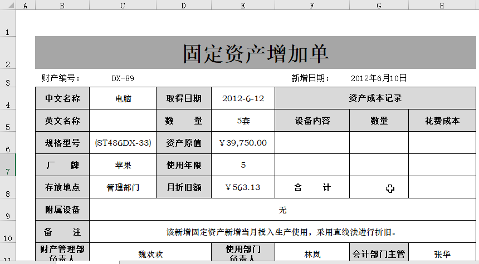The width and height of the screenshot is (479, 264).
Task: Select column C header
Action: point(123,5)
